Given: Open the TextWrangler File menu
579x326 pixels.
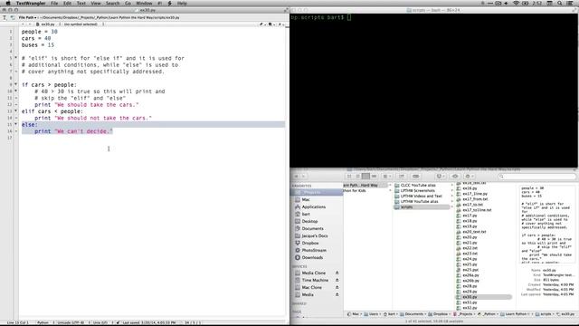Looking at the screenshot, I should point(54,4).
